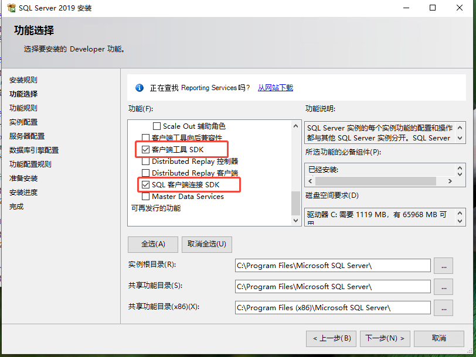Viewport: 476px width, 357px height.
Task: Browse 实例根目录 with its ... button
Action: point(443,265)
